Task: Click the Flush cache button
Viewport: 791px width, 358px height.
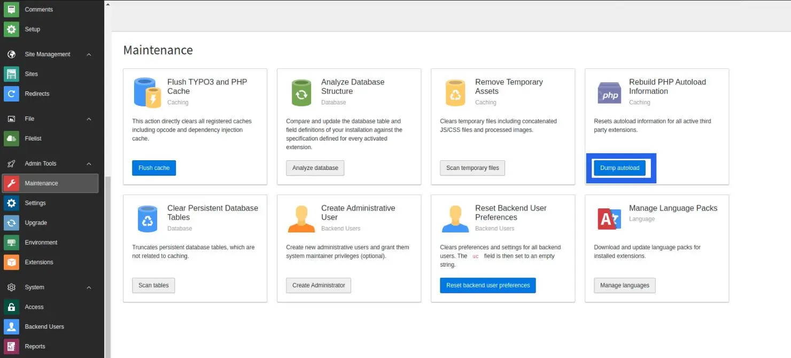Action: click(x=154, y=168)
